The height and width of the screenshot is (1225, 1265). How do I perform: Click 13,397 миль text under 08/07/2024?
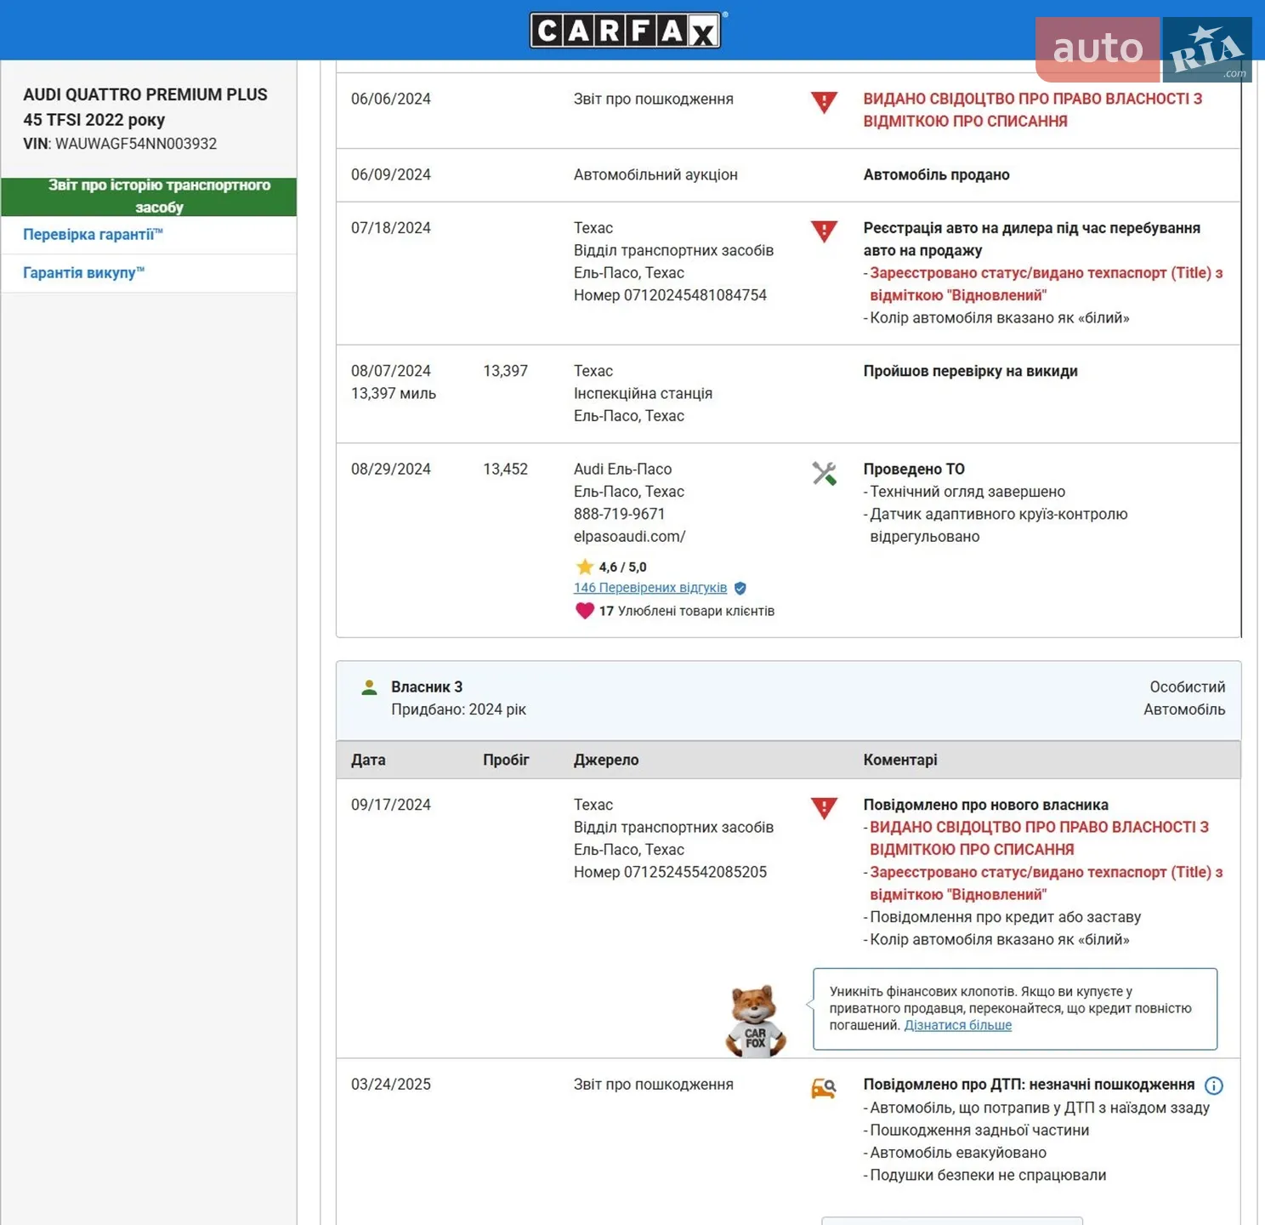[x=394, y=393]
